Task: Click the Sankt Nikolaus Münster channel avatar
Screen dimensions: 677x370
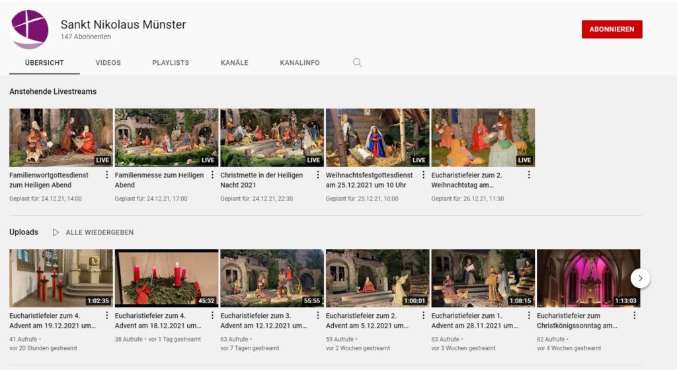Action: (x=30, y=29)
